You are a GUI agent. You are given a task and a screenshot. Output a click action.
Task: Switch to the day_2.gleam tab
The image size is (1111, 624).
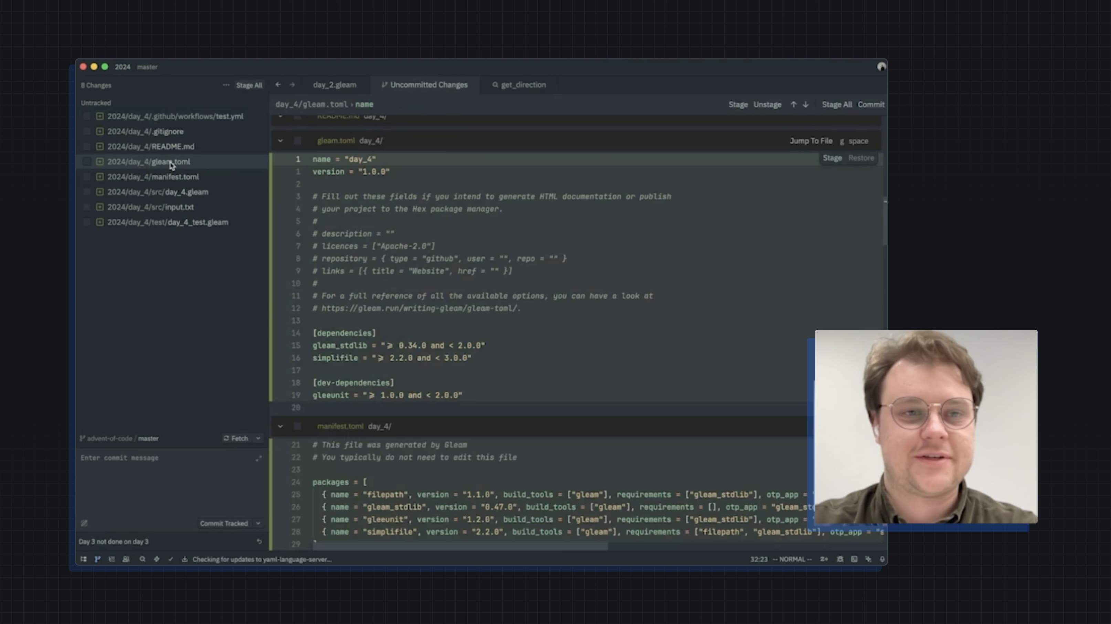(335, 85)
